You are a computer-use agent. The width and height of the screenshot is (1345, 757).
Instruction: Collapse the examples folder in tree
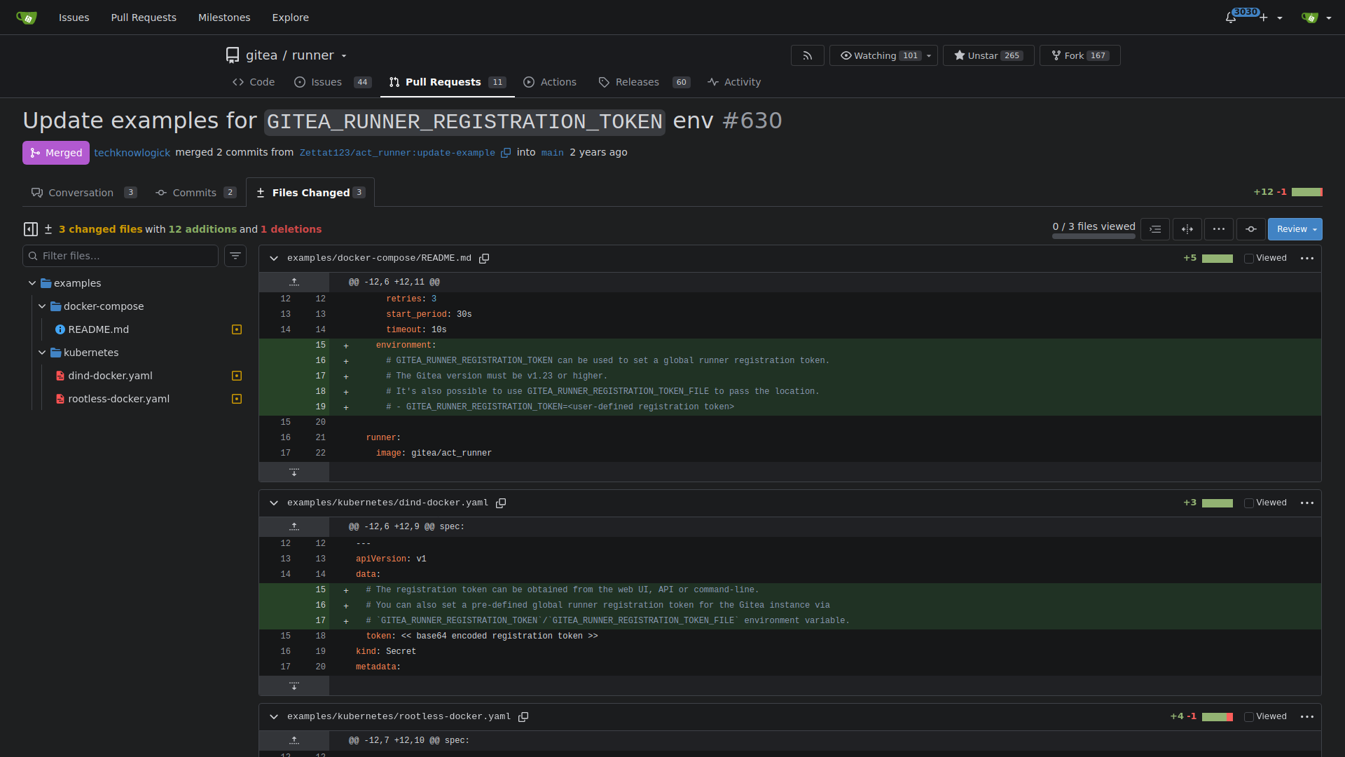click(x=32, y=283)
